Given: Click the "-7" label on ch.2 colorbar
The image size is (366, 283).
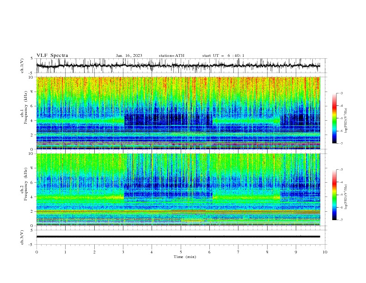Looking at the screenshot, I should [341, 220].
